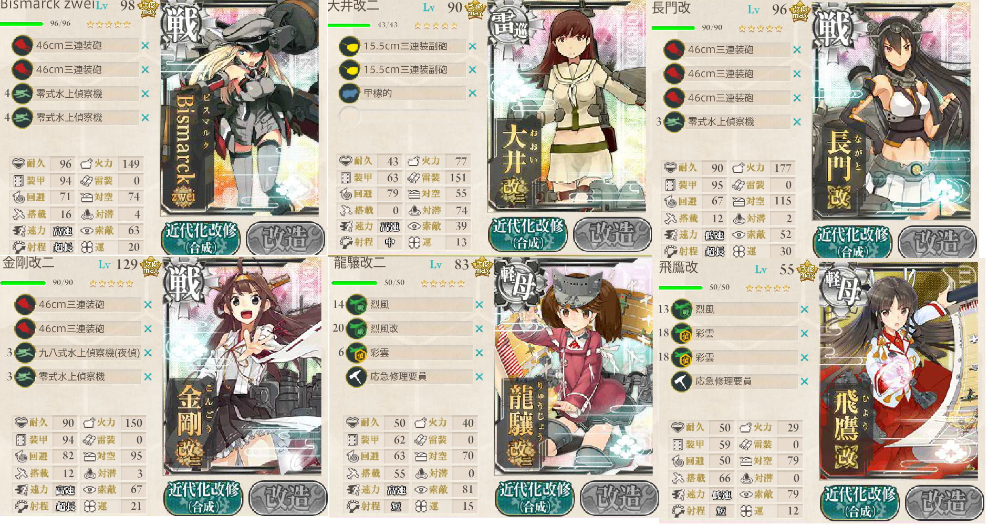Viewport: 988px width, 525px height.
Task: Click 長門改's 零式水上偵察機 seaplane icon
Action: tap(674, 122)
